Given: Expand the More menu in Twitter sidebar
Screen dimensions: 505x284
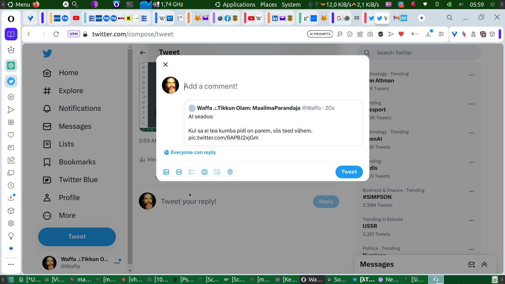Looking at the screenshot, I should coord(59,216).
